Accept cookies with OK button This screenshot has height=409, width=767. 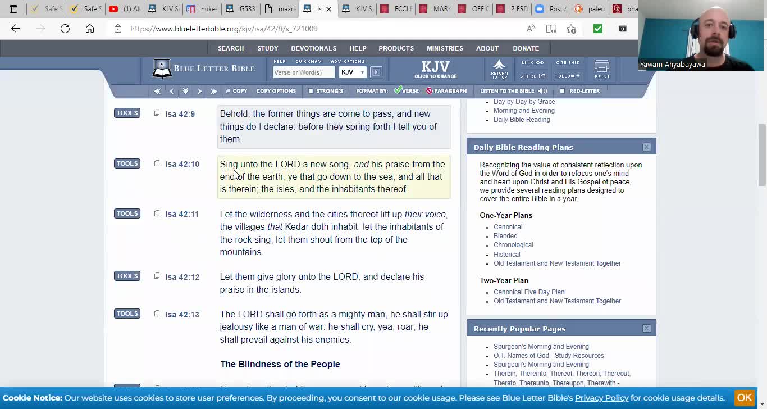pos(745,398)
